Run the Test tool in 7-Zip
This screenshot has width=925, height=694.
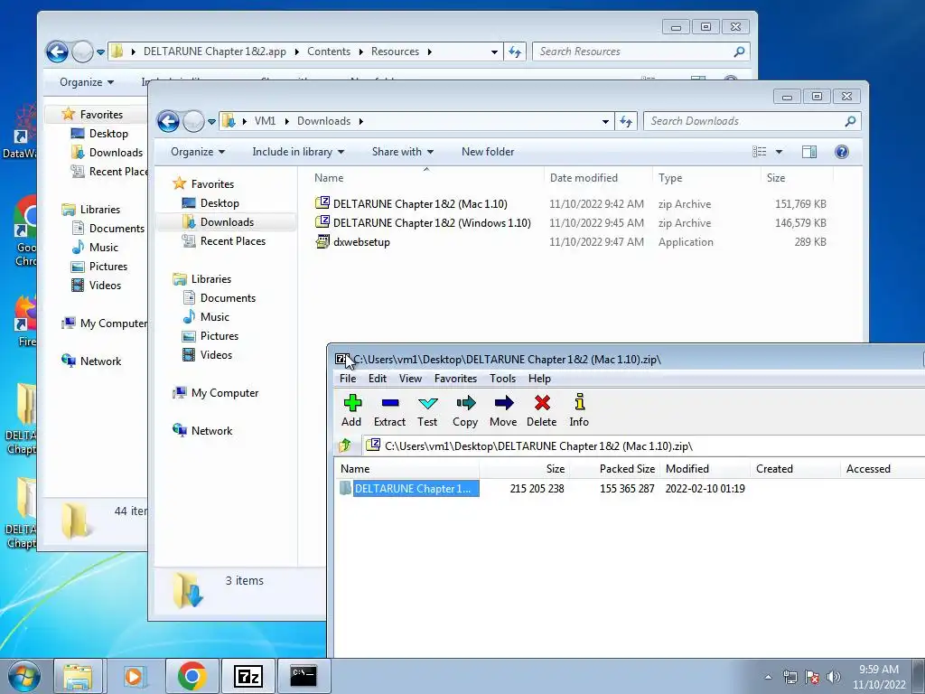[x=427, y=411]
